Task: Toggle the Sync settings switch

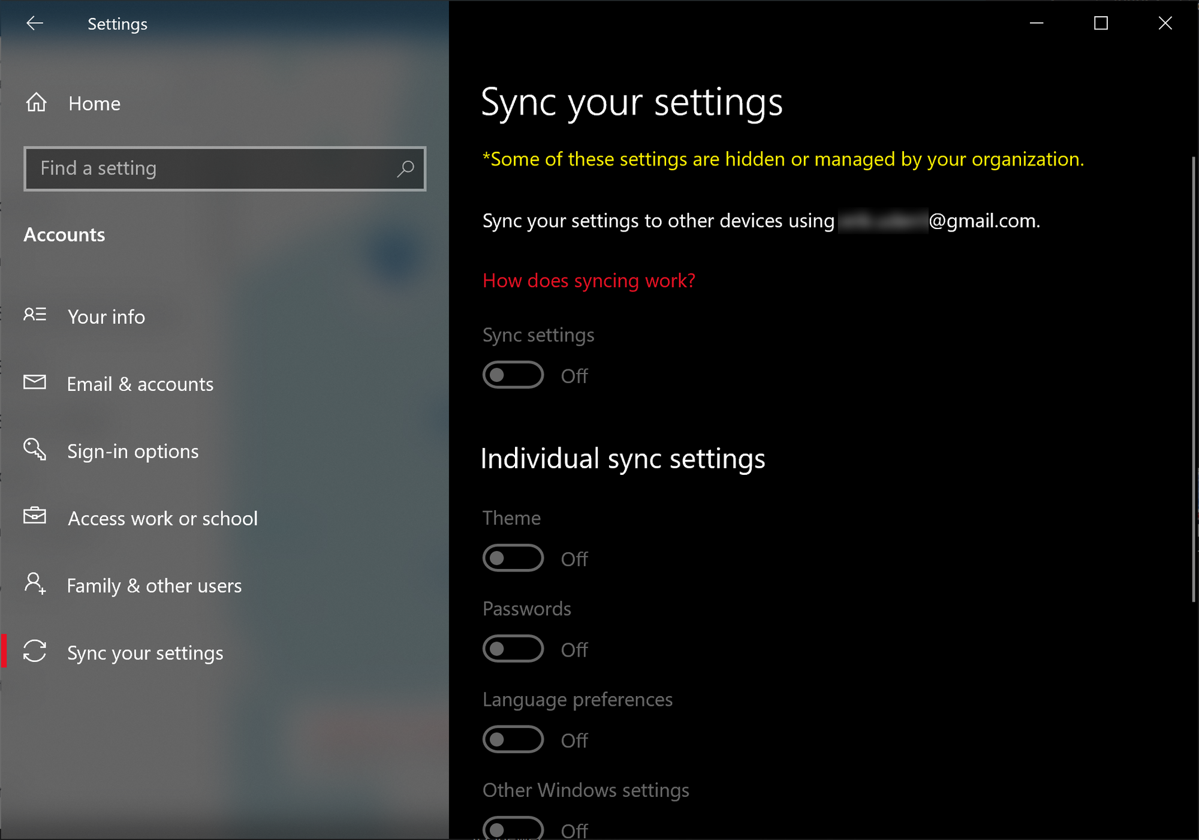Action: point(513,375)
